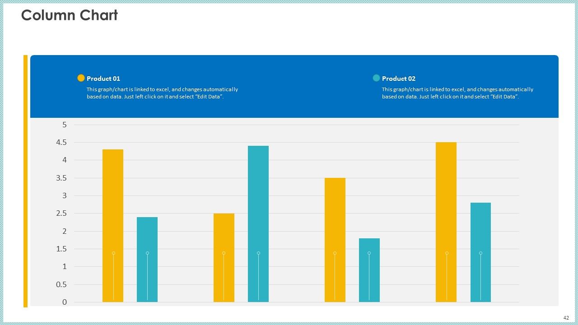
Task: Click the axis label '0.5'
Action: pyautogui.click(x=61, y=284)
